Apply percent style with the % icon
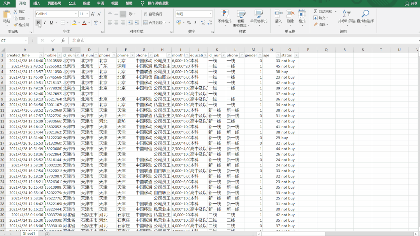 click(x=189, y=23)
